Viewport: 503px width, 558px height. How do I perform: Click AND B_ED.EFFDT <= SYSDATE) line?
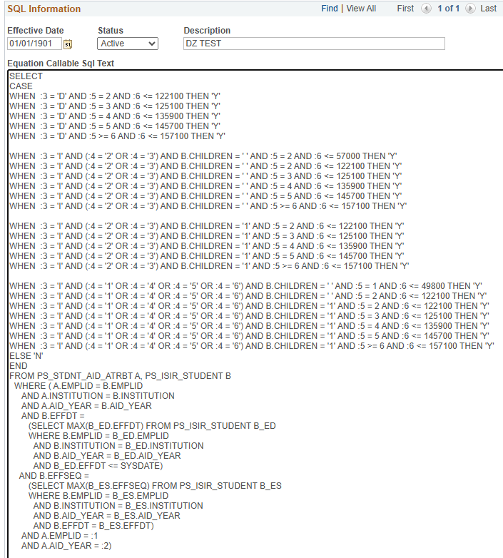click(98, 465)
